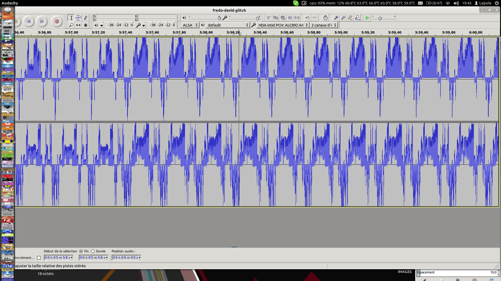Screen dimensions: 501x281
Task: Click the Record button
Action: click(x=57, y=21)
